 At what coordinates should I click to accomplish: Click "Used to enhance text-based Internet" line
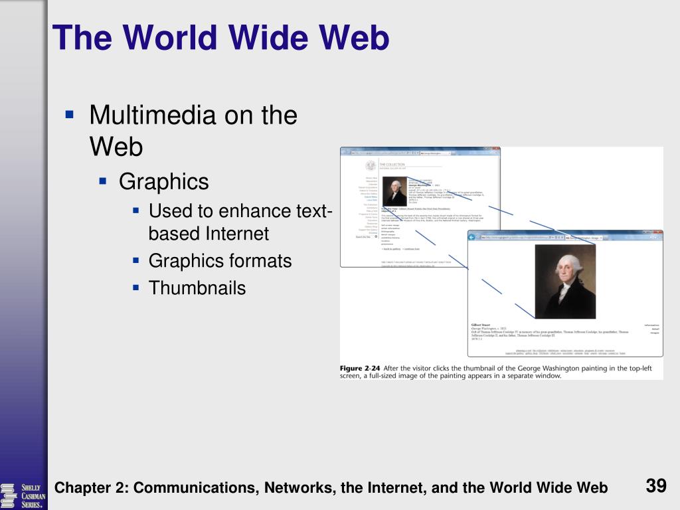coord(240,222)
